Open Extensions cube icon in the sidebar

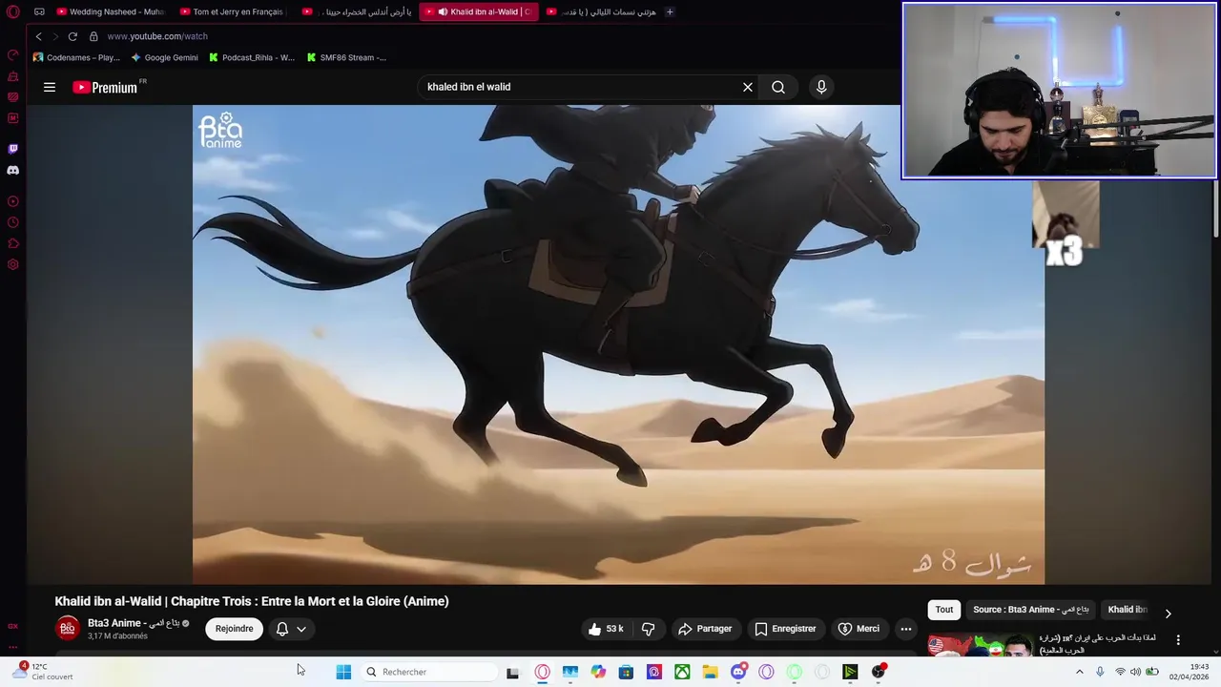13,243
